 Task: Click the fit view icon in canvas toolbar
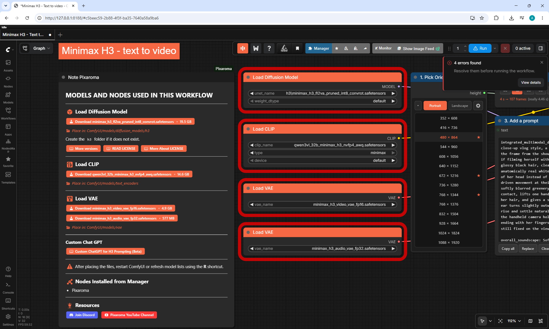500,321
